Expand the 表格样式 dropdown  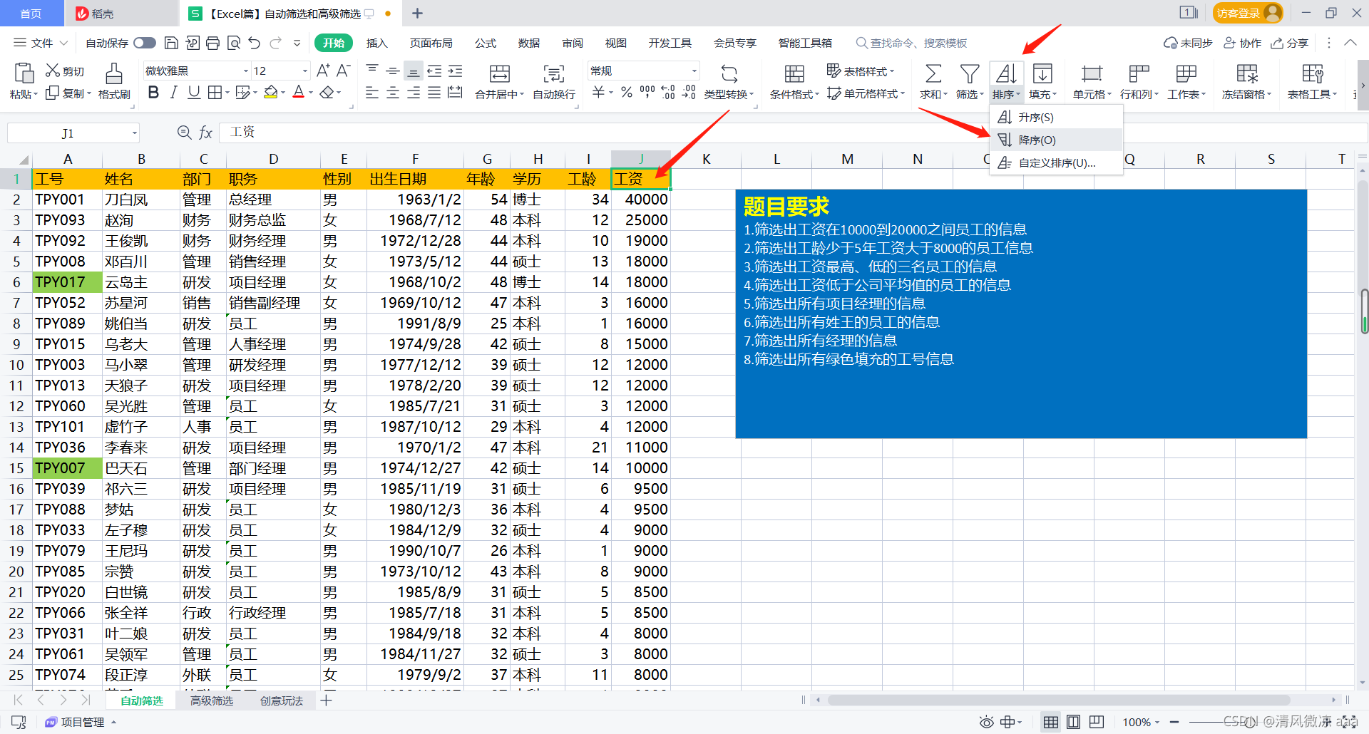coord(861,71)
